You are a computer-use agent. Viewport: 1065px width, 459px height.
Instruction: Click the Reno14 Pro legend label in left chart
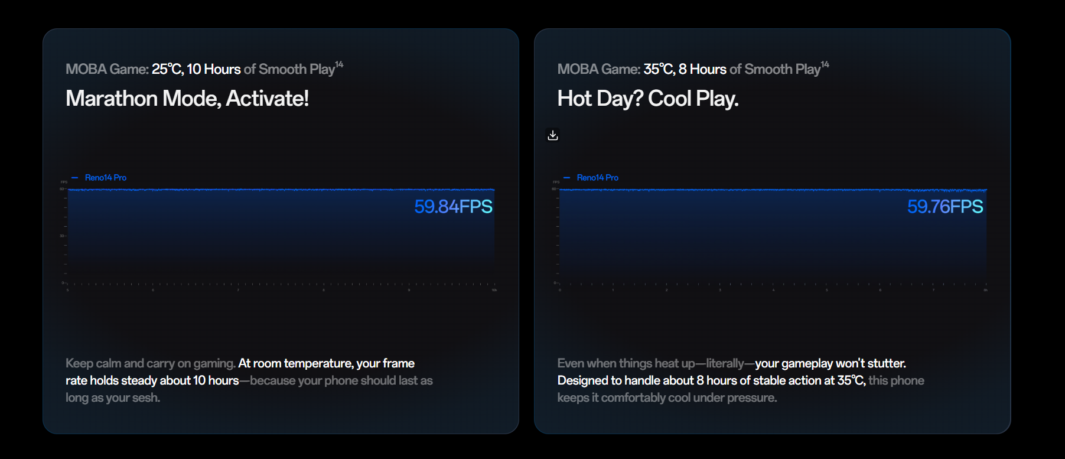106,177
